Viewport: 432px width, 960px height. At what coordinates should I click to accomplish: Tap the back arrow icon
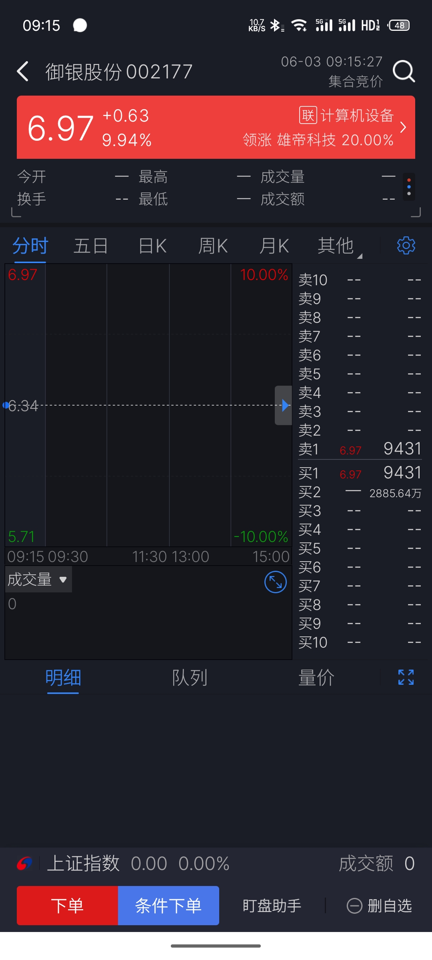click(x=23, y=72)
